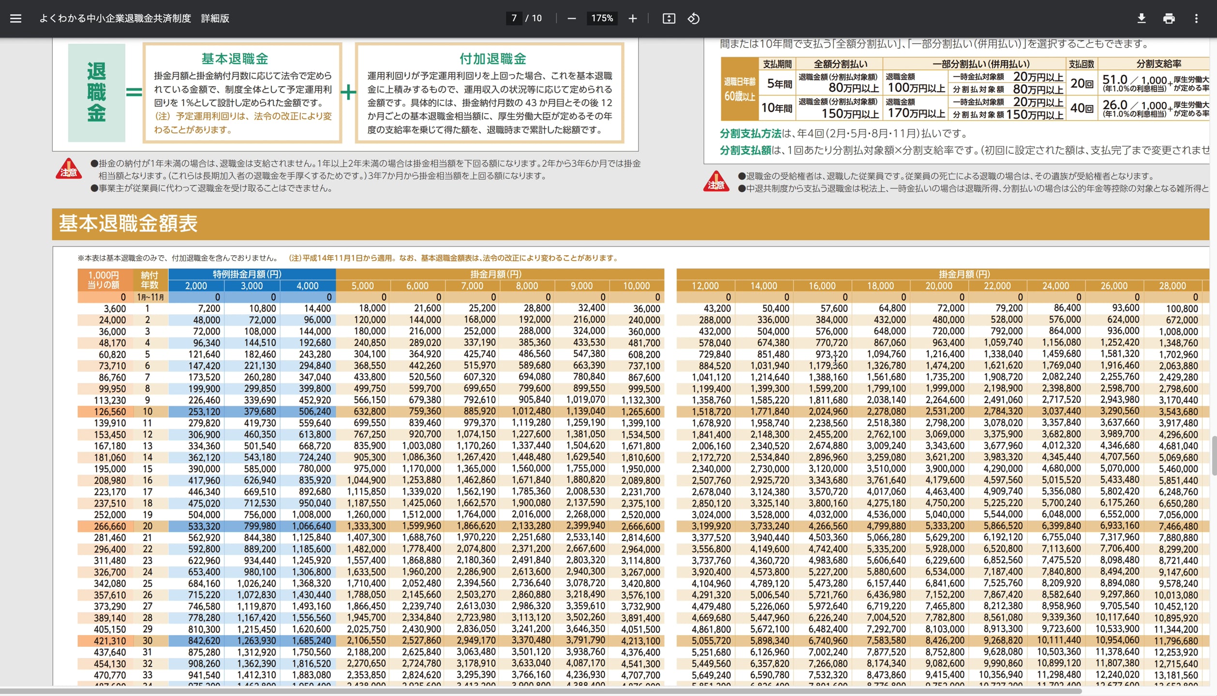Click the horizontal scrollbar at bottom
The width and height of the screenshot is (1217, 696).
click(x=540, y=691)
